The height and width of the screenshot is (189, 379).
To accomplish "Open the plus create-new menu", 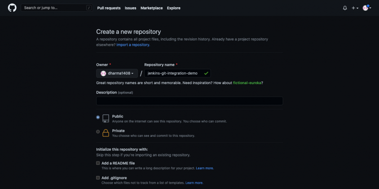I will click(x=355, y=8).
